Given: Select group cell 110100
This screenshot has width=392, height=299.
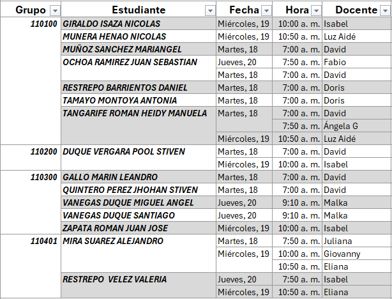Looking at the screenshot, I should [x=45, y=24].
